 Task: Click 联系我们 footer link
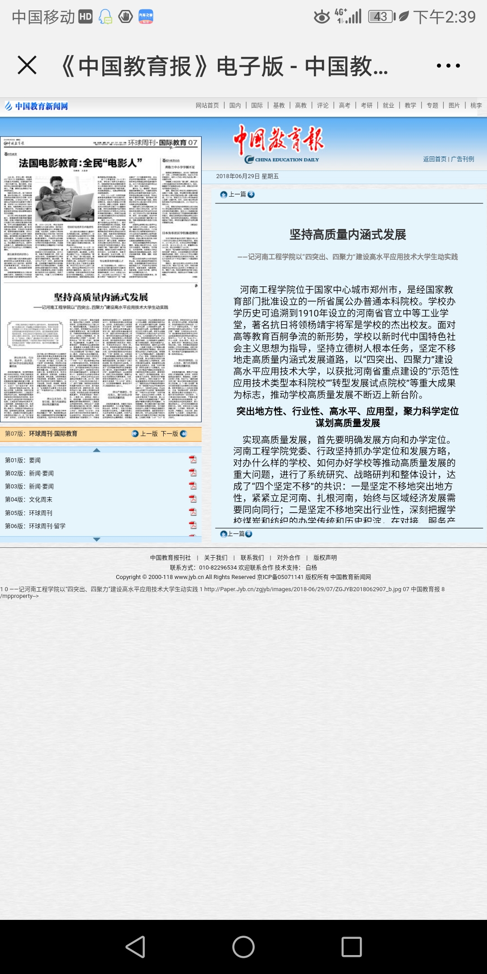(252, 558)
